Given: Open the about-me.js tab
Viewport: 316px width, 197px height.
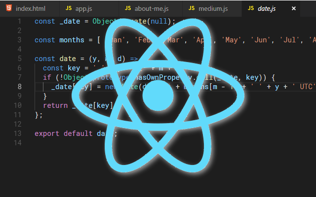Looking at the screenshot, I should point(151,9).
